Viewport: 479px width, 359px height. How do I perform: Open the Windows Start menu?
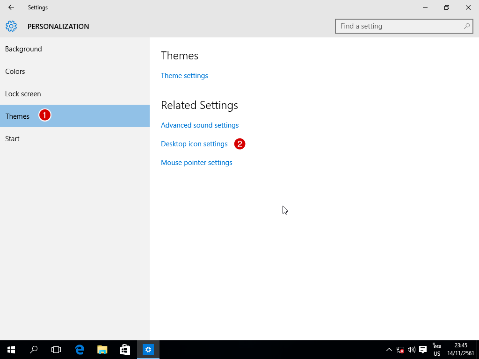[x=11, y=349]
